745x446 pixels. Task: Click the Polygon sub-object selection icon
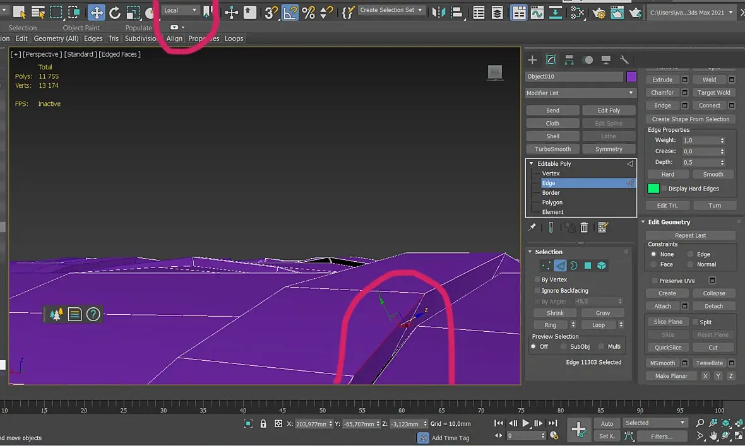[x=588, y=266]
